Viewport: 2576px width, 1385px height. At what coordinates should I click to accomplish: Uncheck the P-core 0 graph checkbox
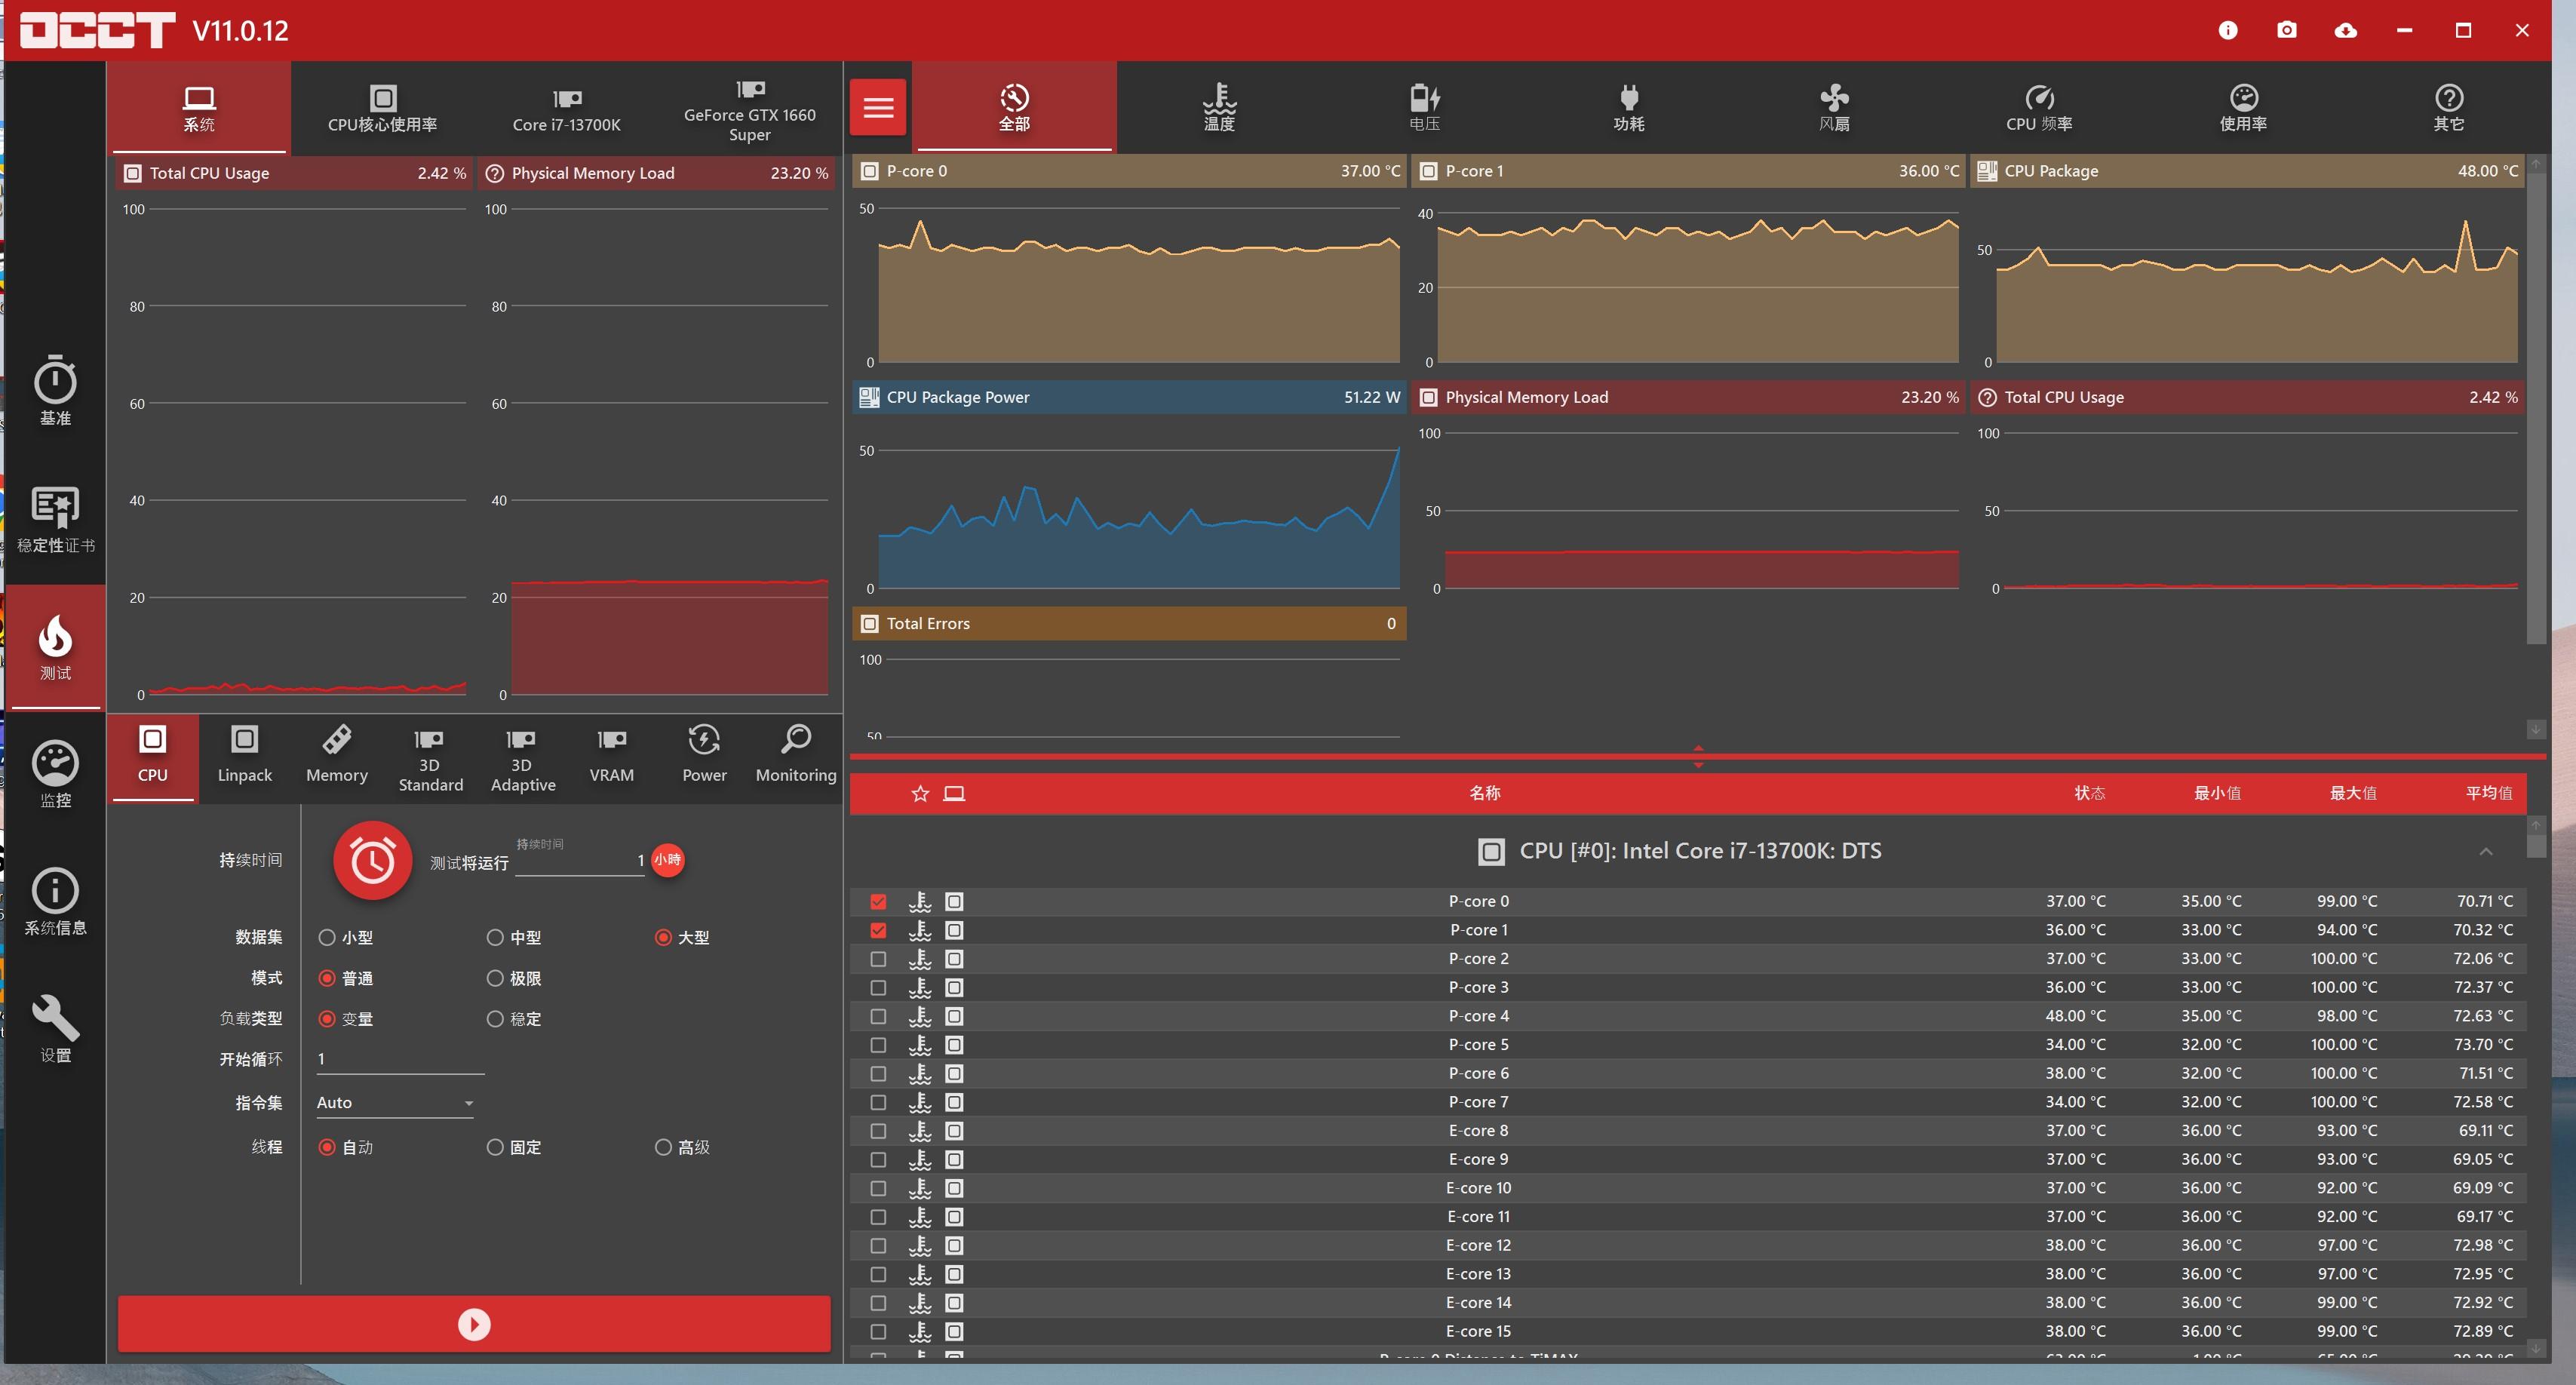[x=878, y=901]
